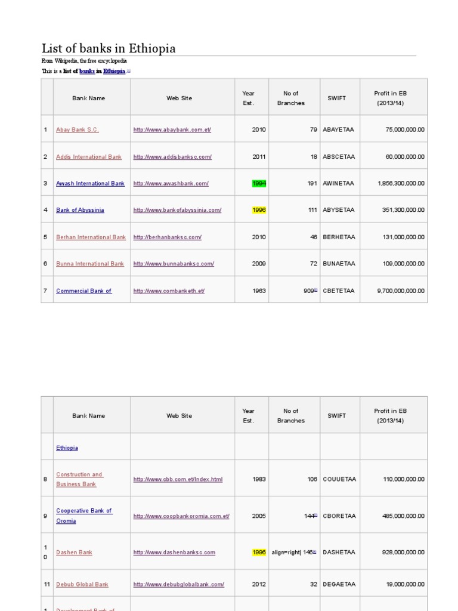The image size is (458, 611).
Task: Open the Debub Global Bank link
Action: tap(82, 585)
